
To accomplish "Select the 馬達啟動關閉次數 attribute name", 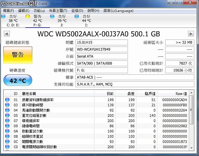I will coord(36,110).
